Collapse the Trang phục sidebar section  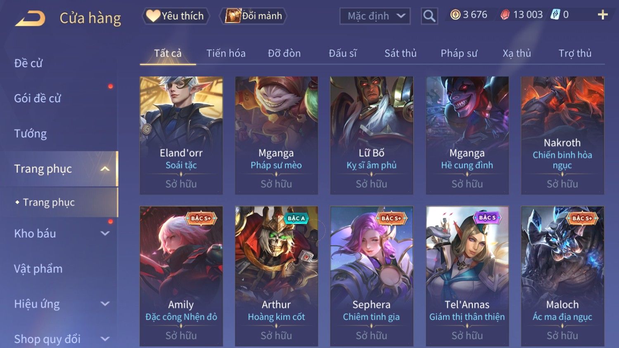pos(105,169)
